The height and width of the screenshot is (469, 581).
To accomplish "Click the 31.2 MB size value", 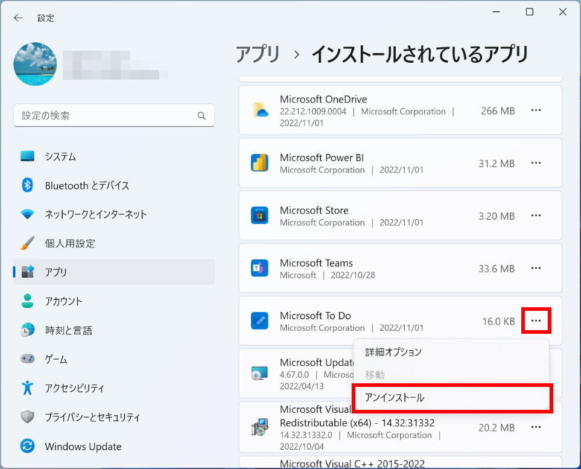I will (x=497, y=164).
